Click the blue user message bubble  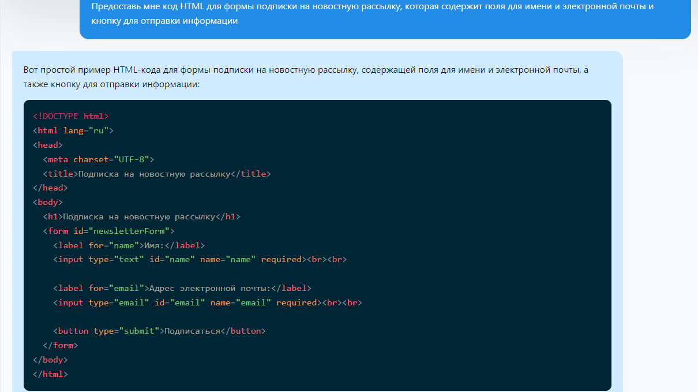click(385, 14)
